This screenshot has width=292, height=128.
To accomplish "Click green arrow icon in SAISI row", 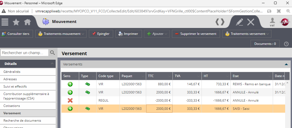I will click(x=70, y=108).
